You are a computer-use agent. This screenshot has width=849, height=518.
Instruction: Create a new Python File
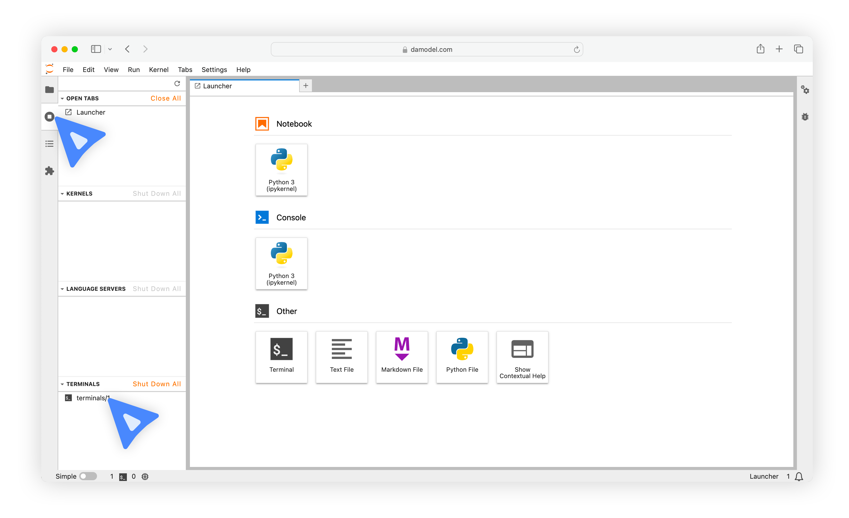click(x=462, y=357)
